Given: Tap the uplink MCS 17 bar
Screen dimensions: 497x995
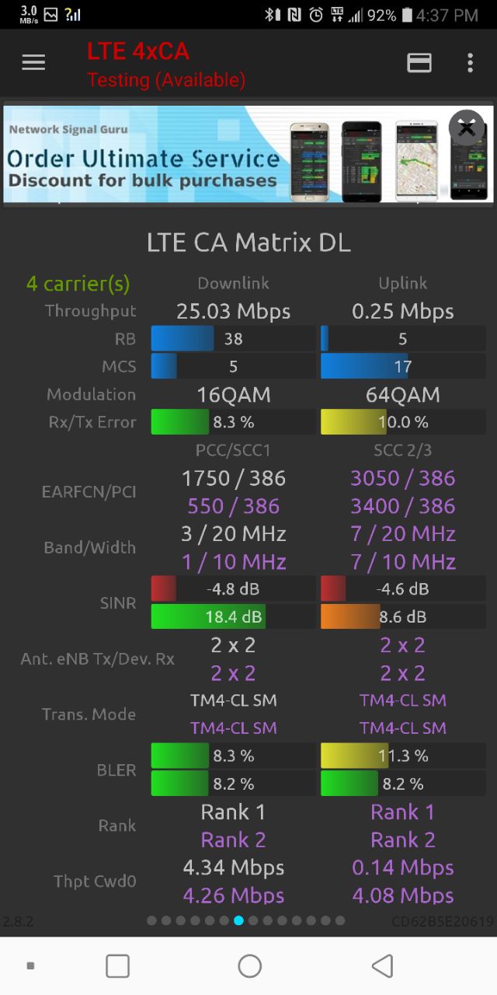Looking at the screenshot, I should tap(403, 366).
